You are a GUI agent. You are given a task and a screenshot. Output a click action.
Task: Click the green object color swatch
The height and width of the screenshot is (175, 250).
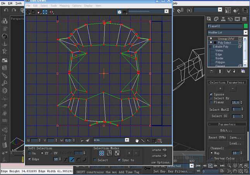[246, 26]
